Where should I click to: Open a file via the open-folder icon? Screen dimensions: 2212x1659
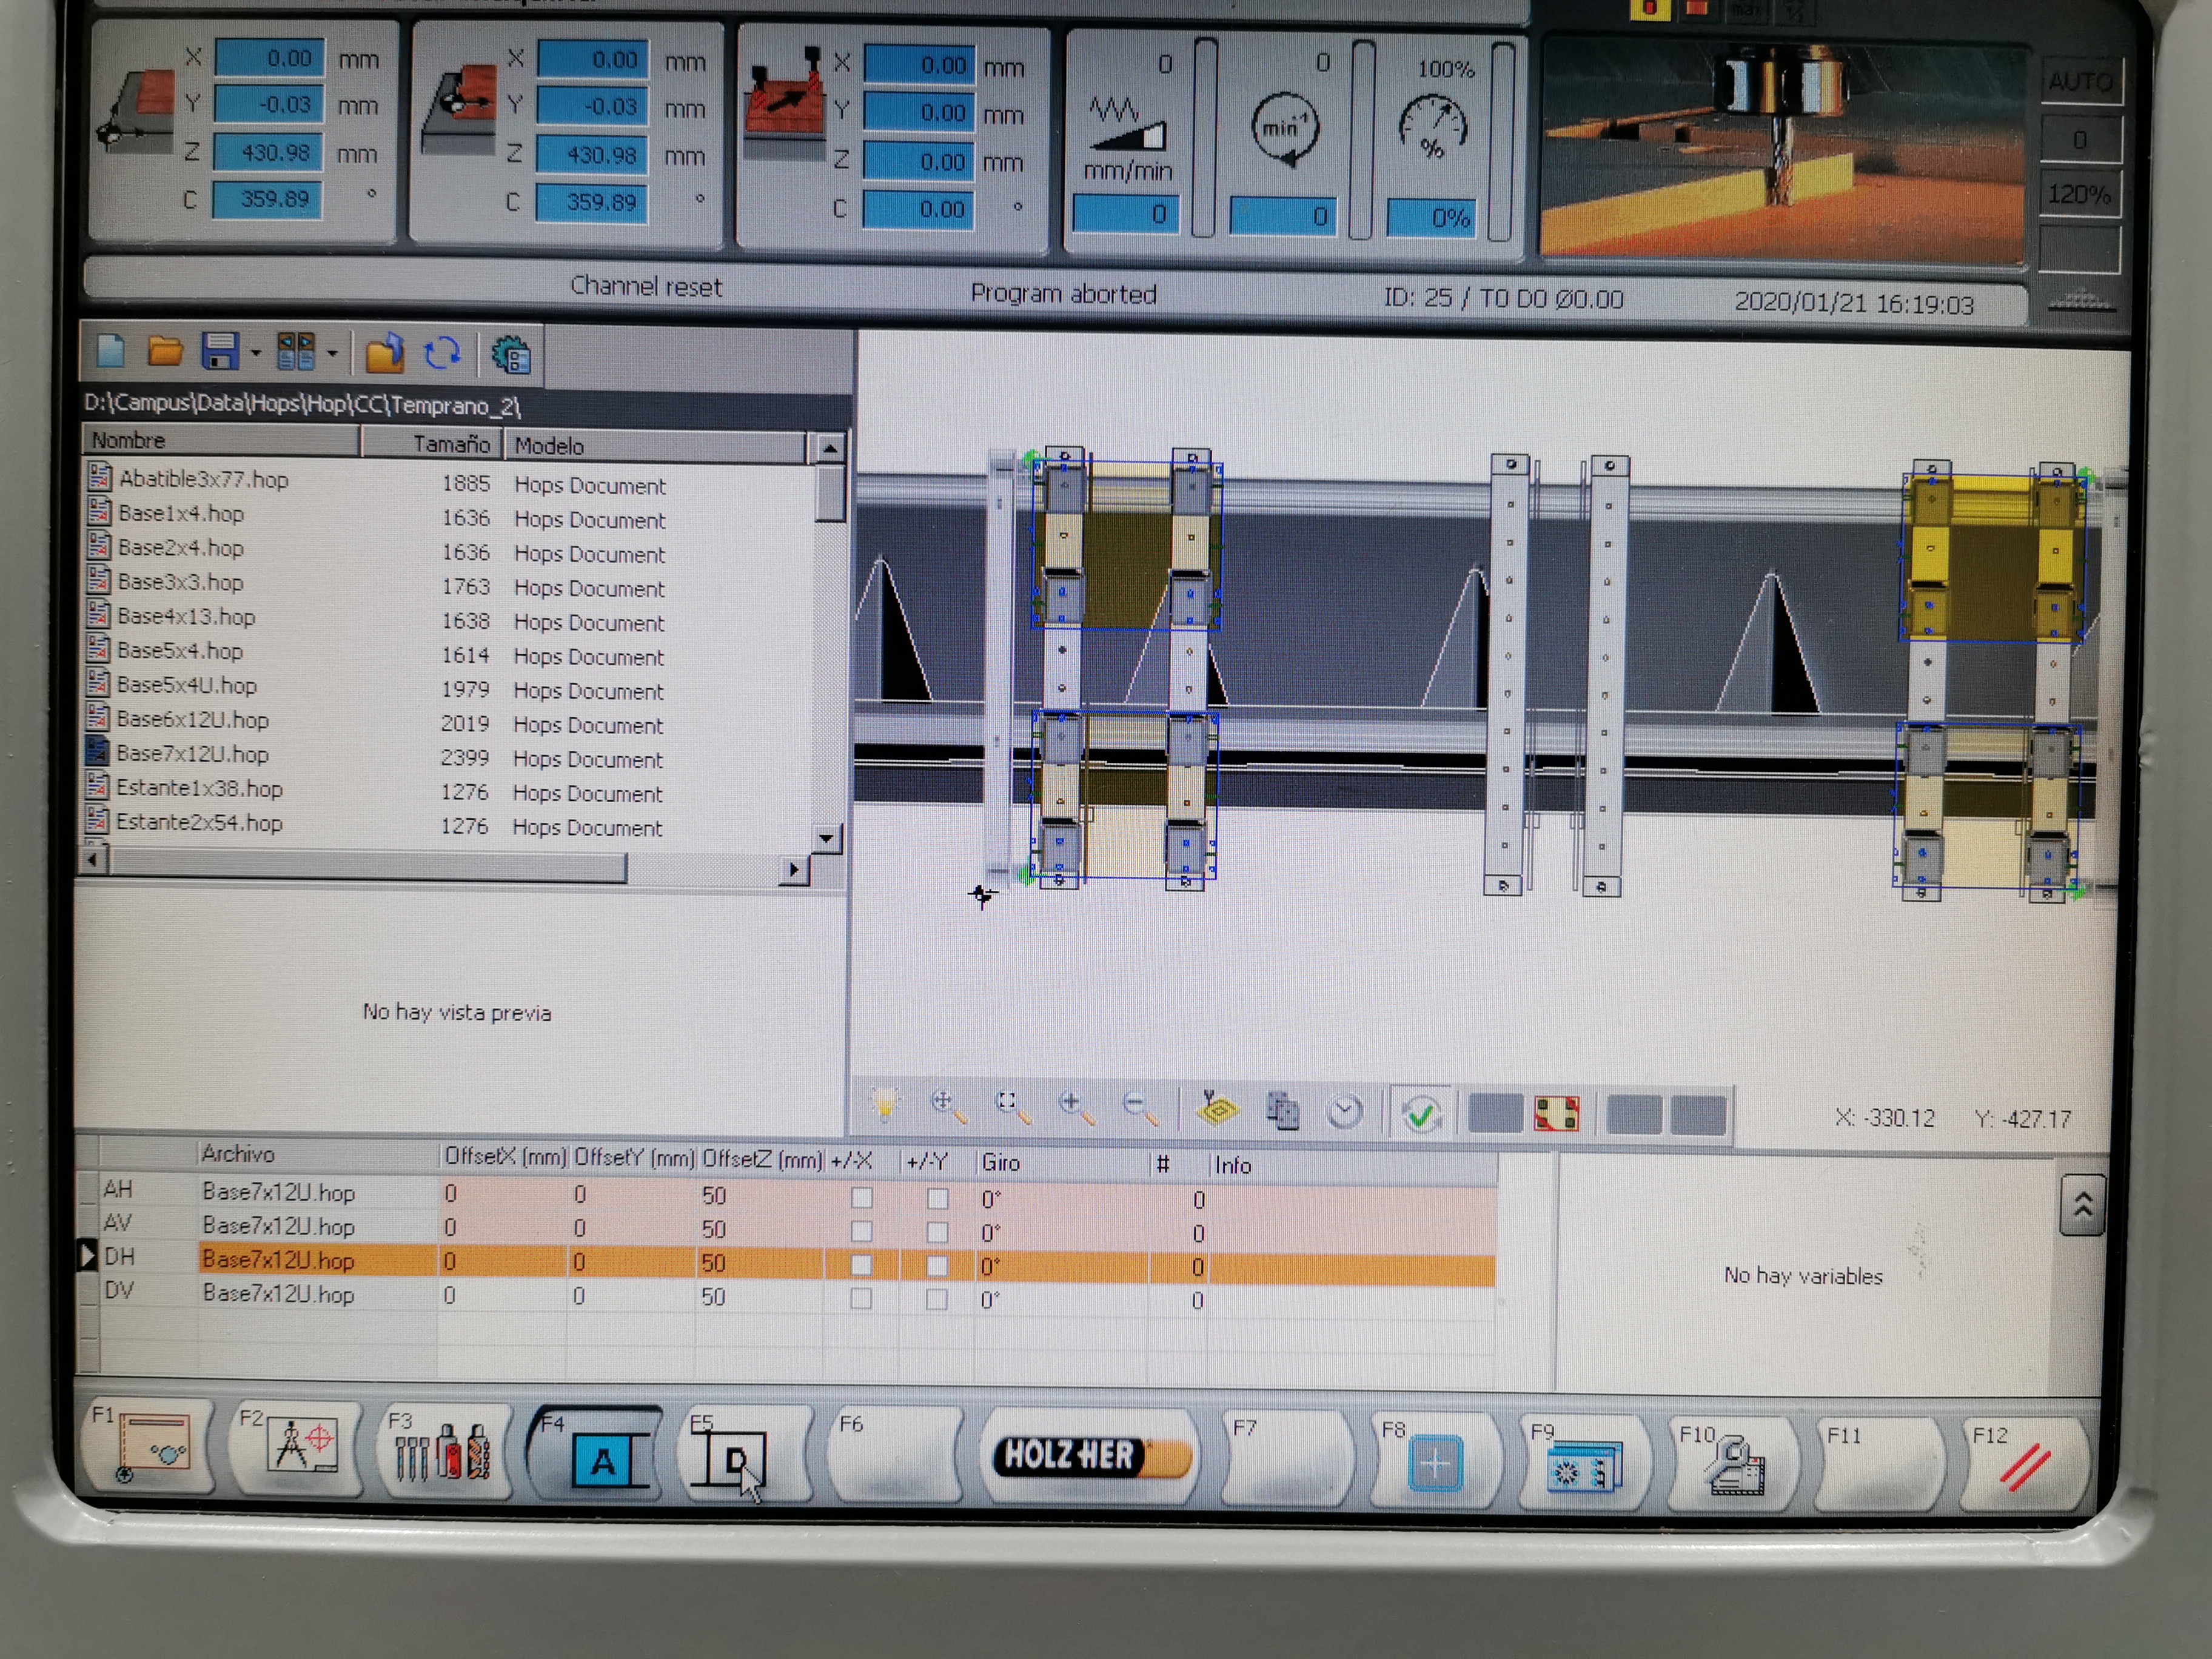point(165,352)
